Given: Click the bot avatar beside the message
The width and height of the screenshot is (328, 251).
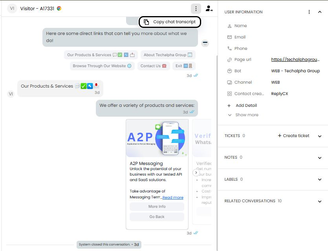Looking at the screenshot, I should (x=205, y=43).
